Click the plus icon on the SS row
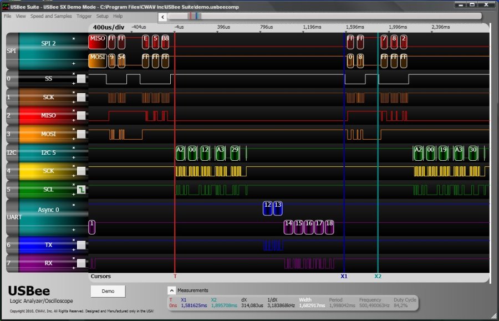This screenshot has width=499, height=321. [x=74, y=83]
